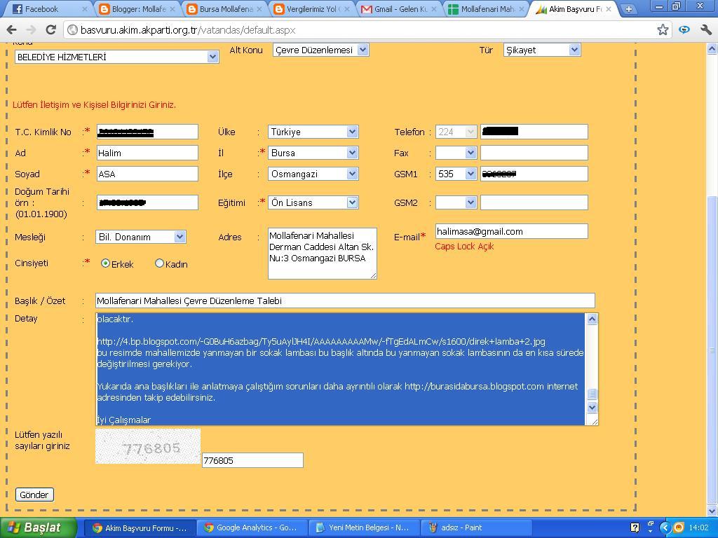Image resolution: width=718 pixels, height=538 pixels.
Task: Expand the İl dropdown set to Bursa
Action: [x=313, y=153]
